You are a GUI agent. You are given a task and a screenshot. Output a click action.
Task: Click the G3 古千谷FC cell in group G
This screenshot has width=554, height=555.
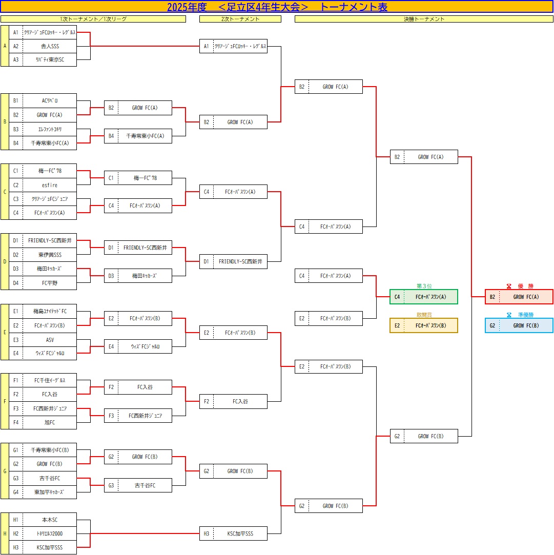click(50, 478)
